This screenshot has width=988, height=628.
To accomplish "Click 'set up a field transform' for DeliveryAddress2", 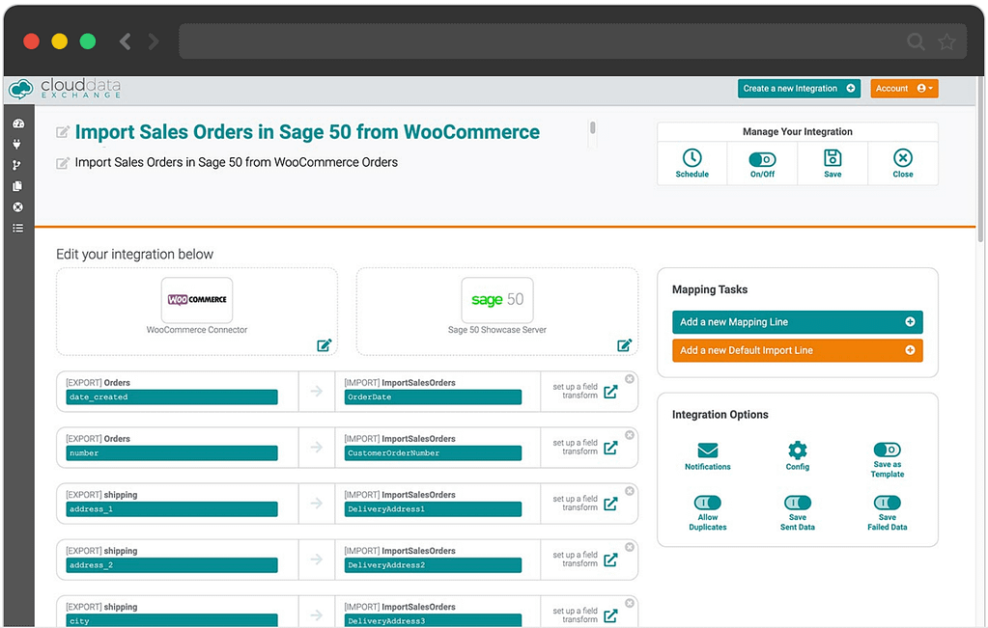I will (x=575, y=560).
